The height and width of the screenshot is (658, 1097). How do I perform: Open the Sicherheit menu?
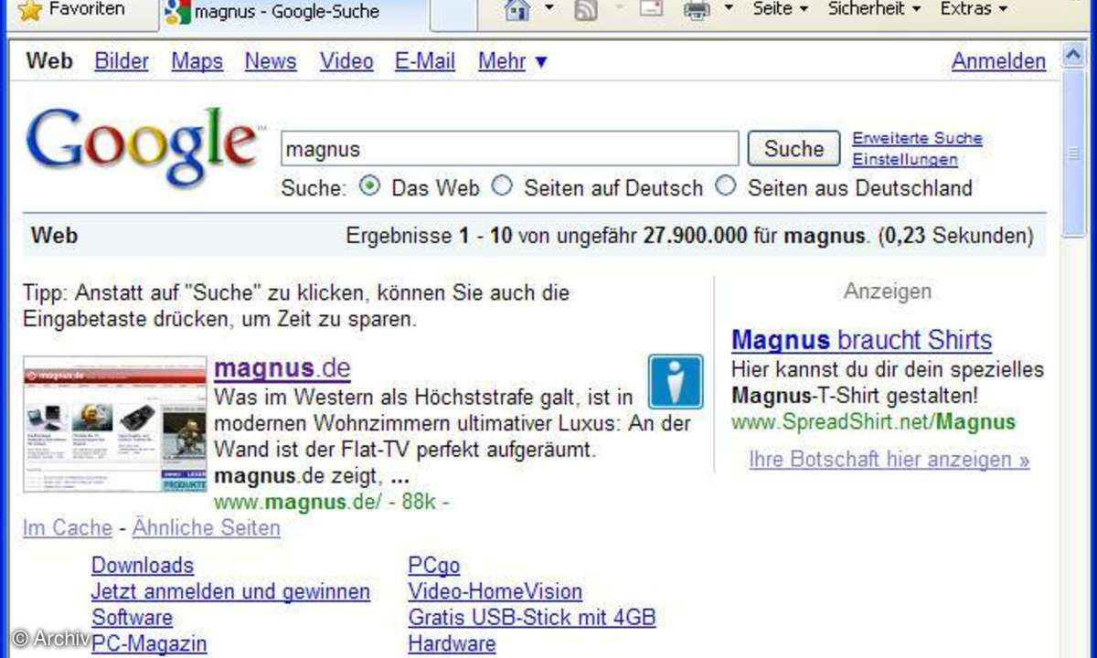pos(873,9)
